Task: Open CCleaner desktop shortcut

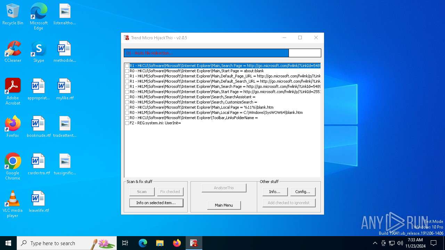Action: pos(13,52)
